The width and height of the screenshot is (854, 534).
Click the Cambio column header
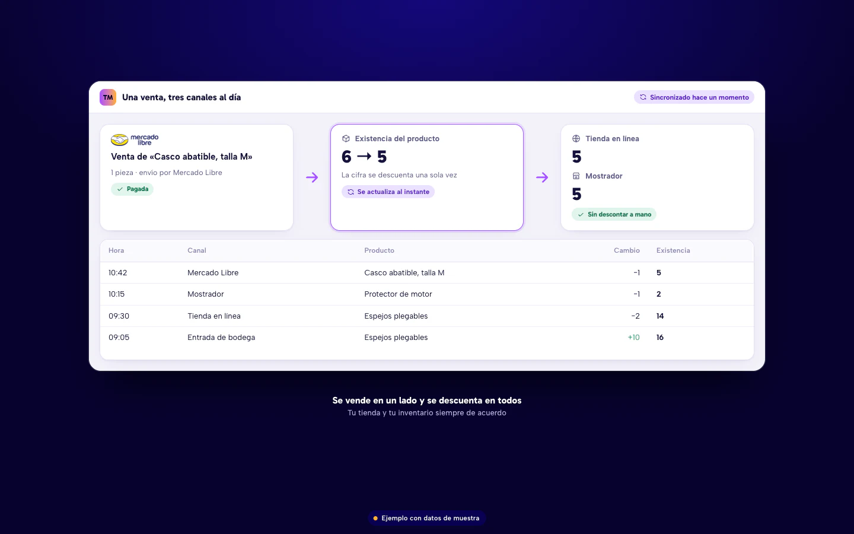point(627,250)
